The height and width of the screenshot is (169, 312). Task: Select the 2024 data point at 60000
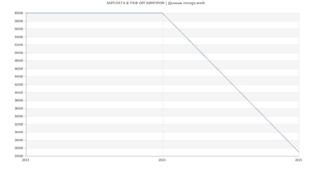[x=162, y=13]
